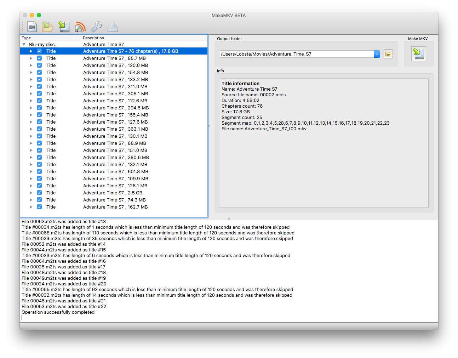458x358 pixels.
Task: Click the Segment map info line
Action: click(305, 123)
